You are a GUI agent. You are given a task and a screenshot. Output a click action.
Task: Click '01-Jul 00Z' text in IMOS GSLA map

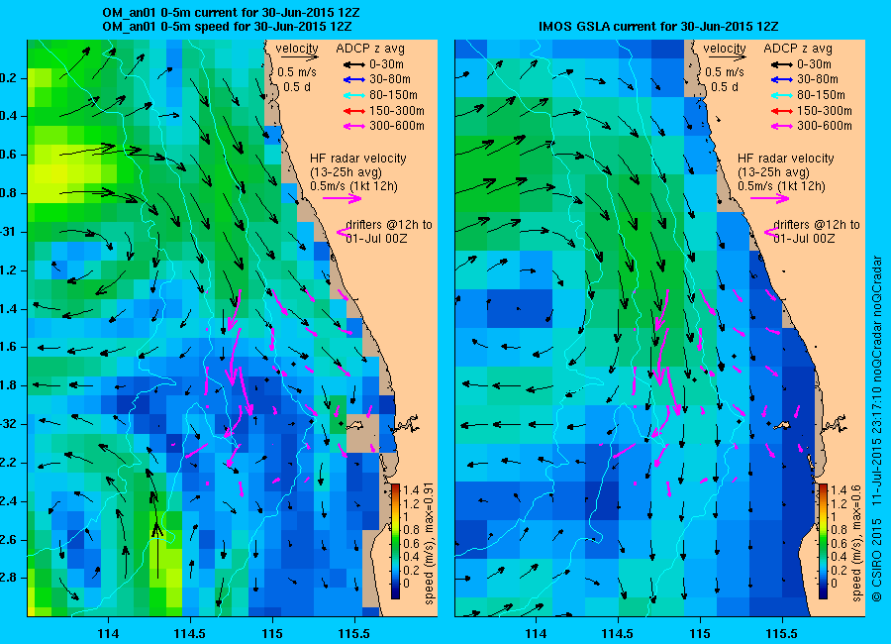804,239
